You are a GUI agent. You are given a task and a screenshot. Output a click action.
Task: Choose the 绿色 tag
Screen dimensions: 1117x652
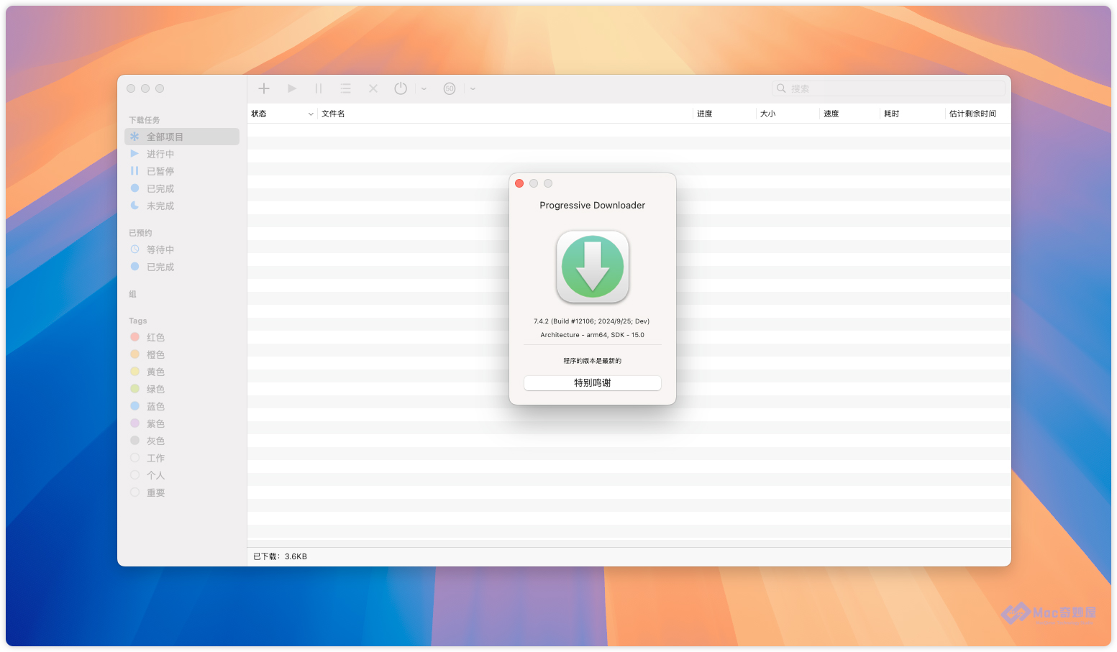click(x=182, y=389)
